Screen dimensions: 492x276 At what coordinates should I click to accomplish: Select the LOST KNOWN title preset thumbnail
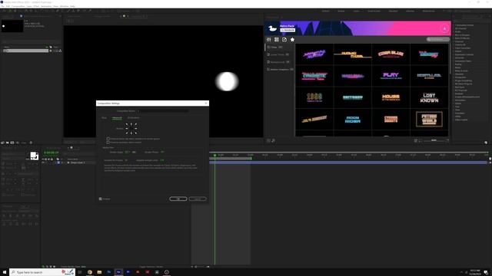coord(429,97)
